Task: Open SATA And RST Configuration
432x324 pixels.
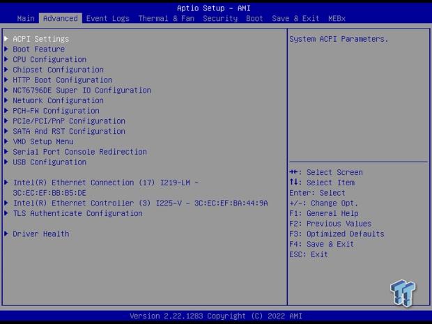Action: click(x=69, y=131)
